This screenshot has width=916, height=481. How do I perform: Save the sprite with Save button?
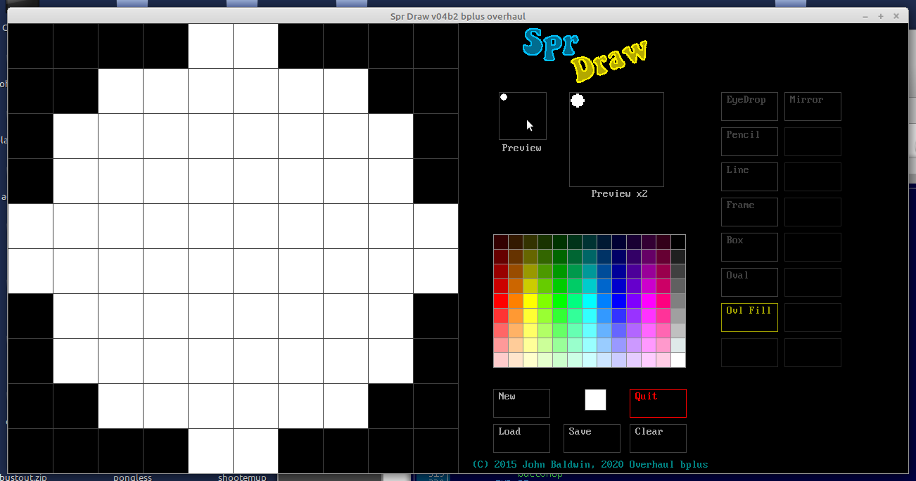(x=592, y=438)
